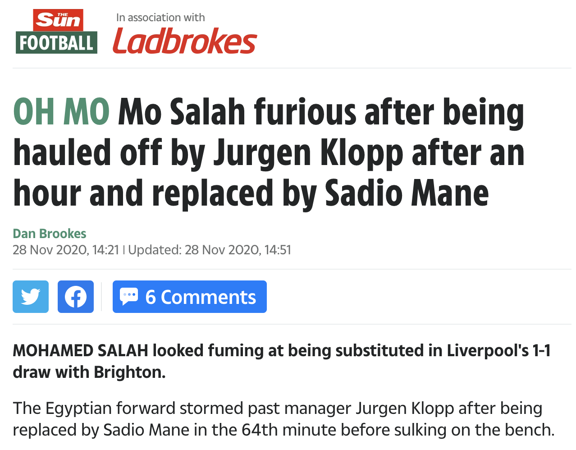Click the 'Updated: 28 Nov 2020, 14:51' timestamp
The image size is (576, 450).
tap(210, 250)
